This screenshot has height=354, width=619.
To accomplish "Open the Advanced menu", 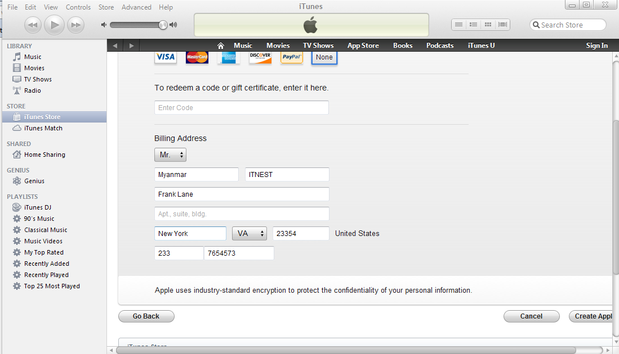I will (x=136, y=7).
